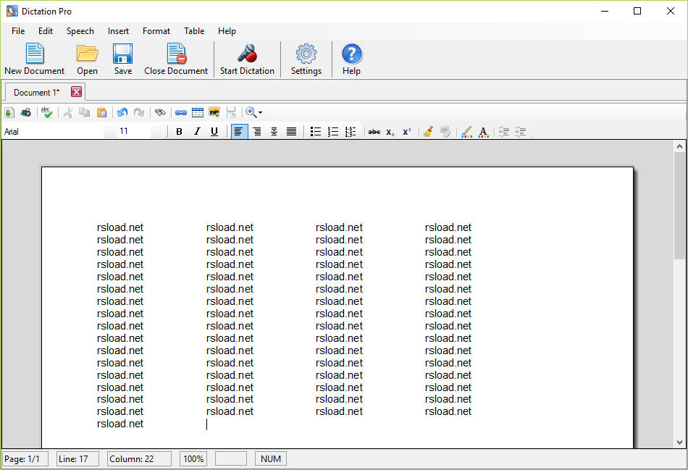Open the File menu

click(x=18, y=31)
